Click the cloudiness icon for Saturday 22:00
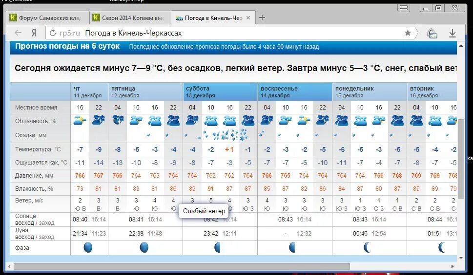The width and height of the screenshot is (473, 275). (x=248, y=121)
